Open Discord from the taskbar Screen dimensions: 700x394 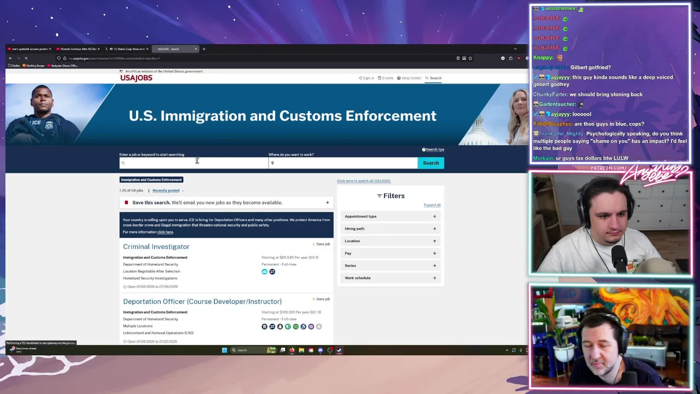click(x=320, y=350)
